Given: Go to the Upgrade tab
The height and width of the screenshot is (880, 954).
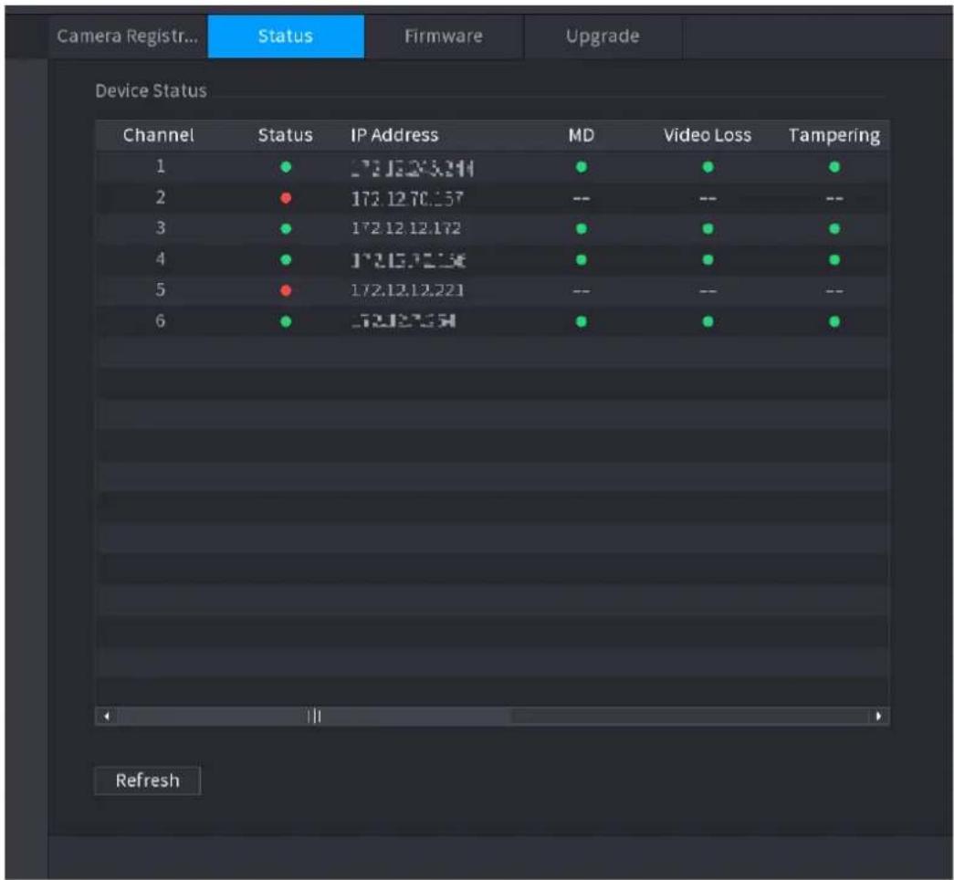Looking at the screenshot, I should click(603, 37).
